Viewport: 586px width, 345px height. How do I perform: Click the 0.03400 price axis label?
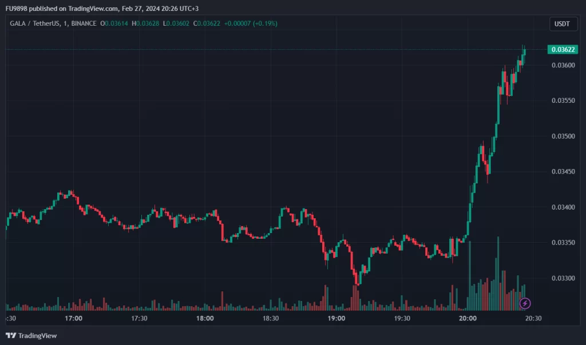click(563, 207)
